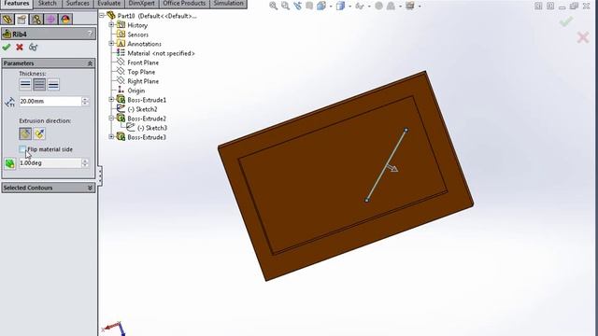
Task: Toggle the draft on/off button
Action: pos(10,163)
